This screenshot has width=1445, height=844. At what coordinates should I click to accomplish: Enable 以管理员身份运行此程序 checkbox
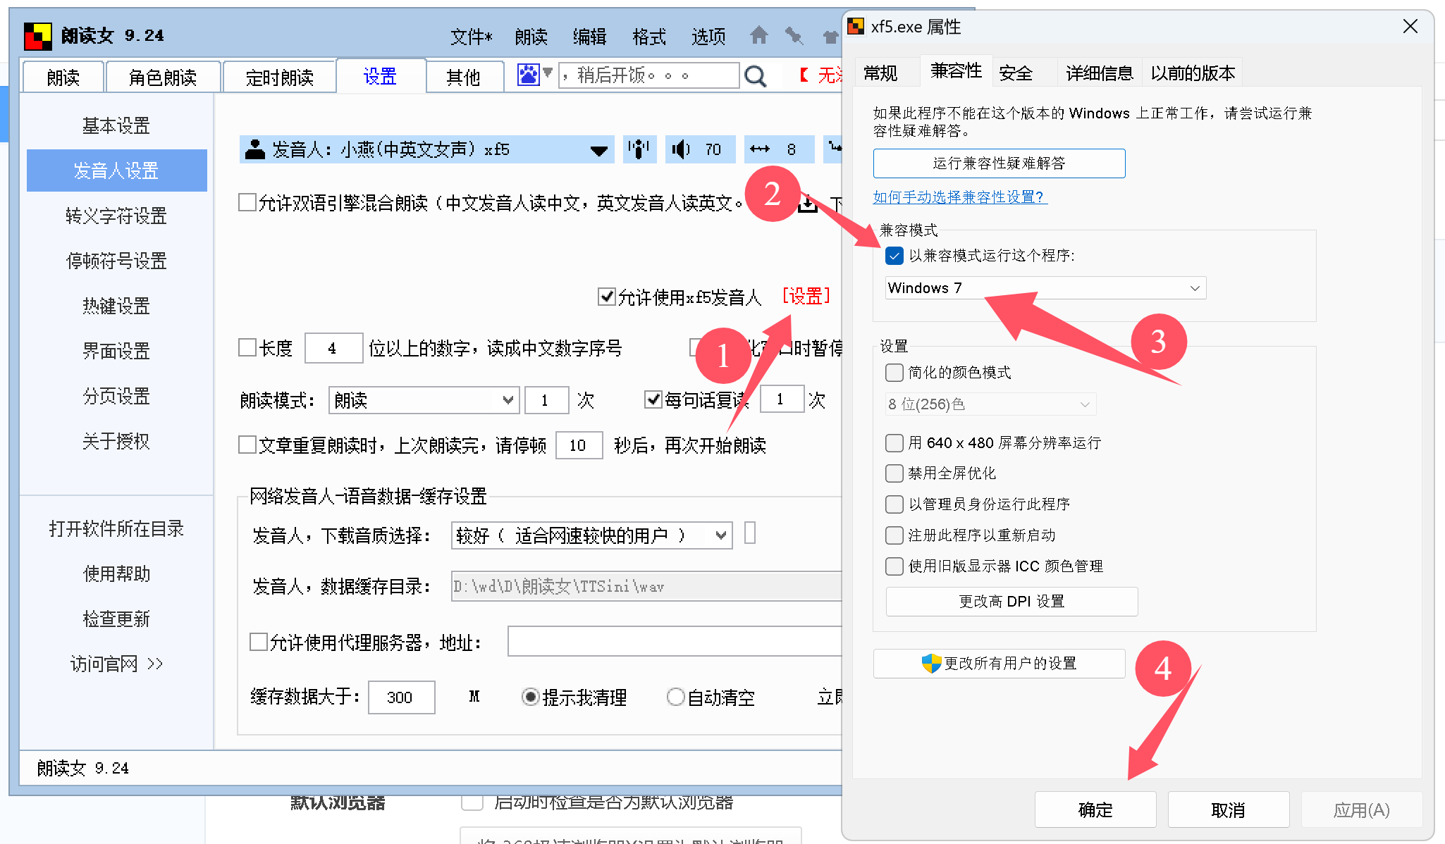click(x=894, y=504)
